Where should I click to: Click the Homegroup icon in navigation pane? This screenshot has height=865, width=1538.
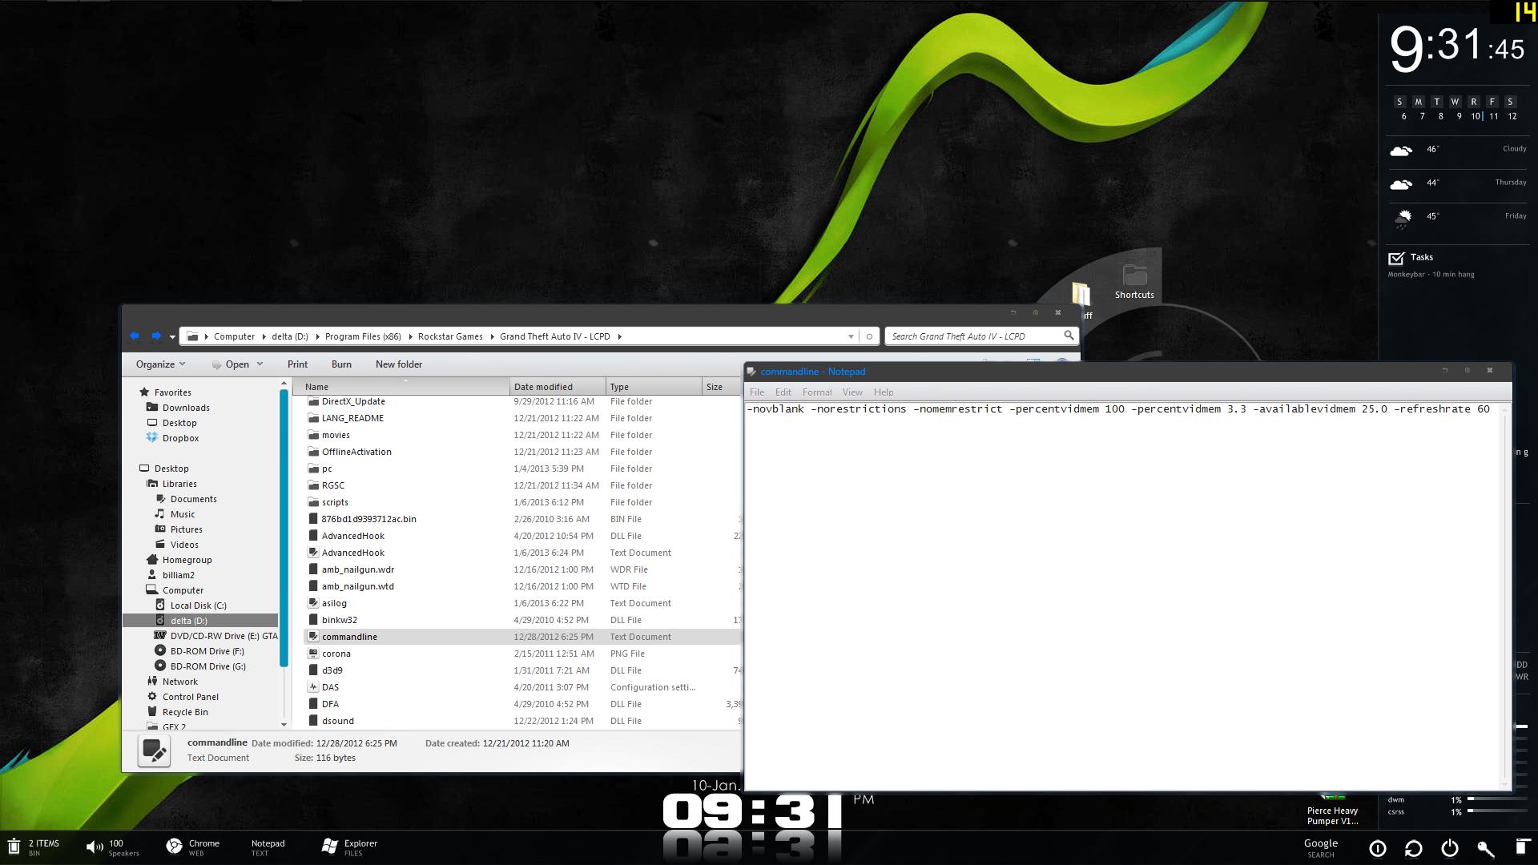click(x=152, y=560)
